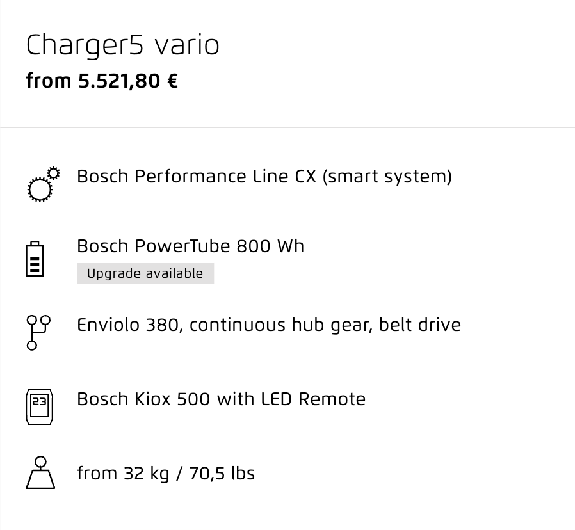Click the small gear of motor icon
This screenshot has width=575, height=530.
click(x=54, y=173)
